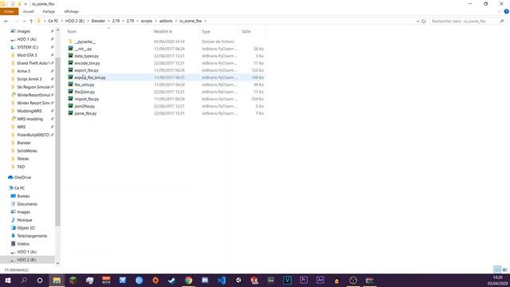Open Google Chrome from the taskbar
The width and height of the screenshot is (510, 287).
pyautogui.click(x=188, y=280)
